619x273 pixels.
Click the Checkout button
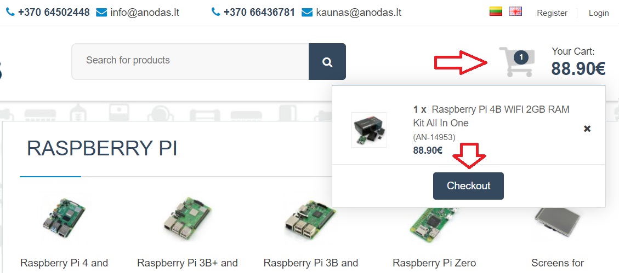coord(468,186)
